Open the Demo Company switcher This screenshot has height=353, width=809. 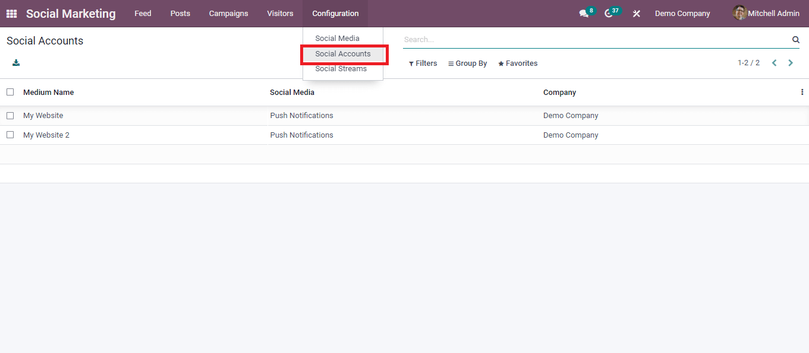pyautogui.click(x=682, y=14)
